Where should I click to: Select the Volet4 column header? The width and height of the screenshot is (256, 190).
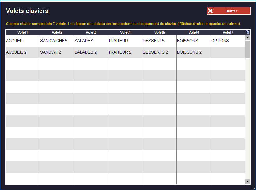[x=125, y=32]
